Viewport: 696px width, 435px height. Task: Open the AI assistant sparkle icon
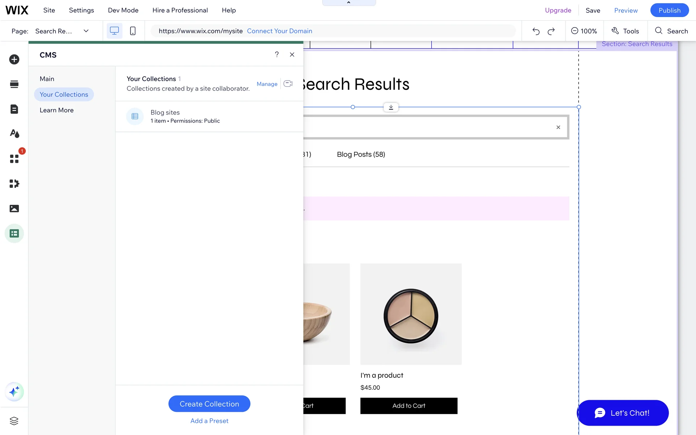[14, 392]
